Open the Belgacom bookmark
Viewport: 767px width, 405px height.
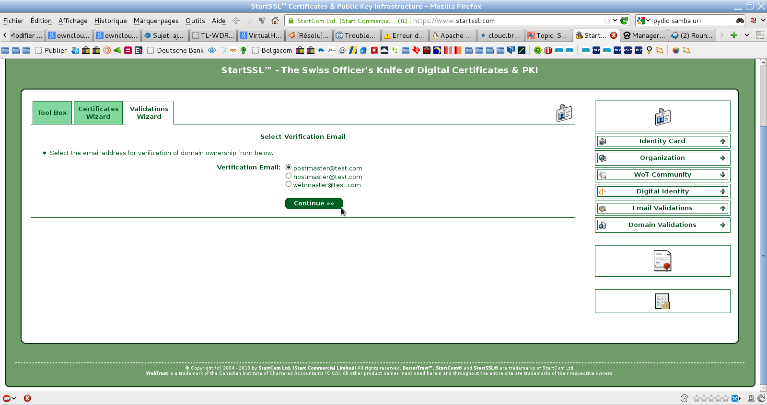(272, 50)
